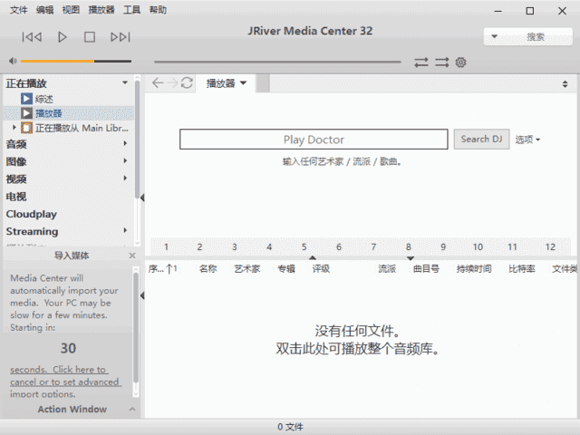Click the speaker volume icon
The image size is (580, 435).
12,62
